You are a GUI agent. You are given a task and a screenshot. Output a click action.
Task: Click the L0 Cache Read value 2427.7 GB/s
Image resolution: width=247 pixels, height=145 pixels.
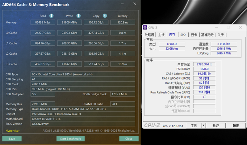[x=43, y=33]
